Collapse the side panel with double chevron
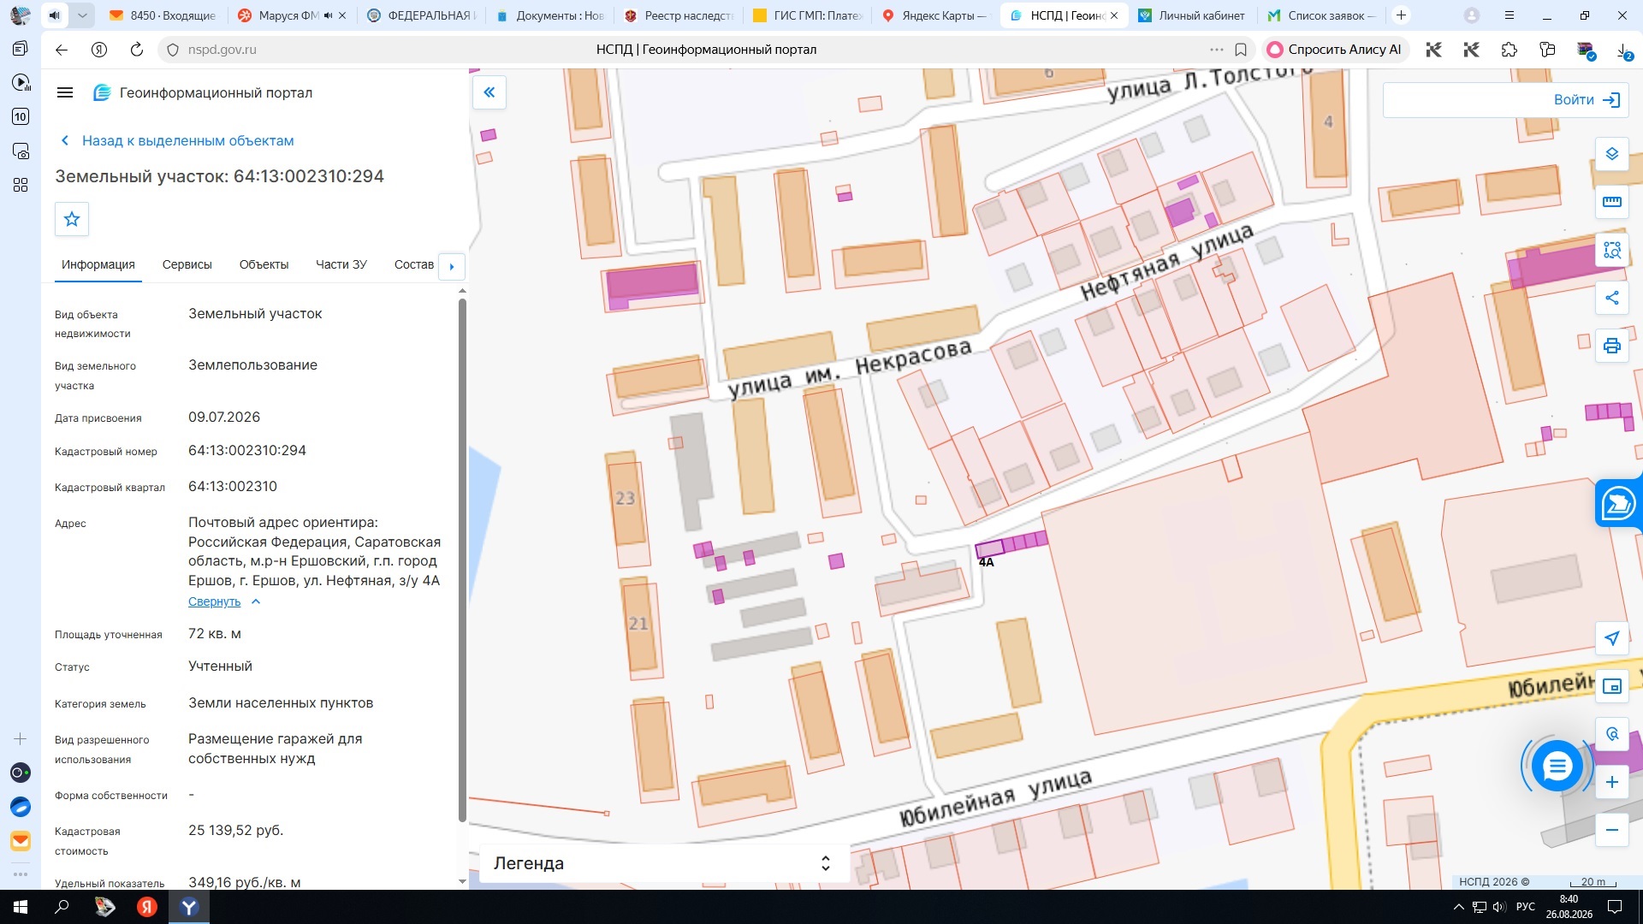Image resolution: width=1643 pixels, height=924 pixels. pyautogui.click(x=489, y=92)
